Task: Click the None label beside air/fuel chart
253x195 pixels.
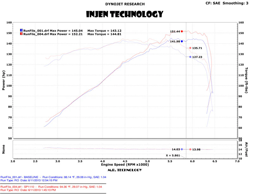Action: point(3,149)
